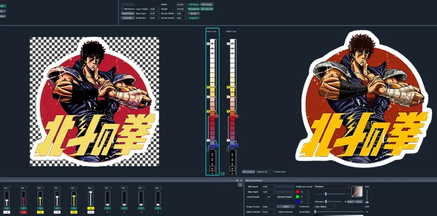Click the yellow 33 layer badge
The width and height of the screenshot is (437, 216).
pyautogui.click(x=90, y=208)
